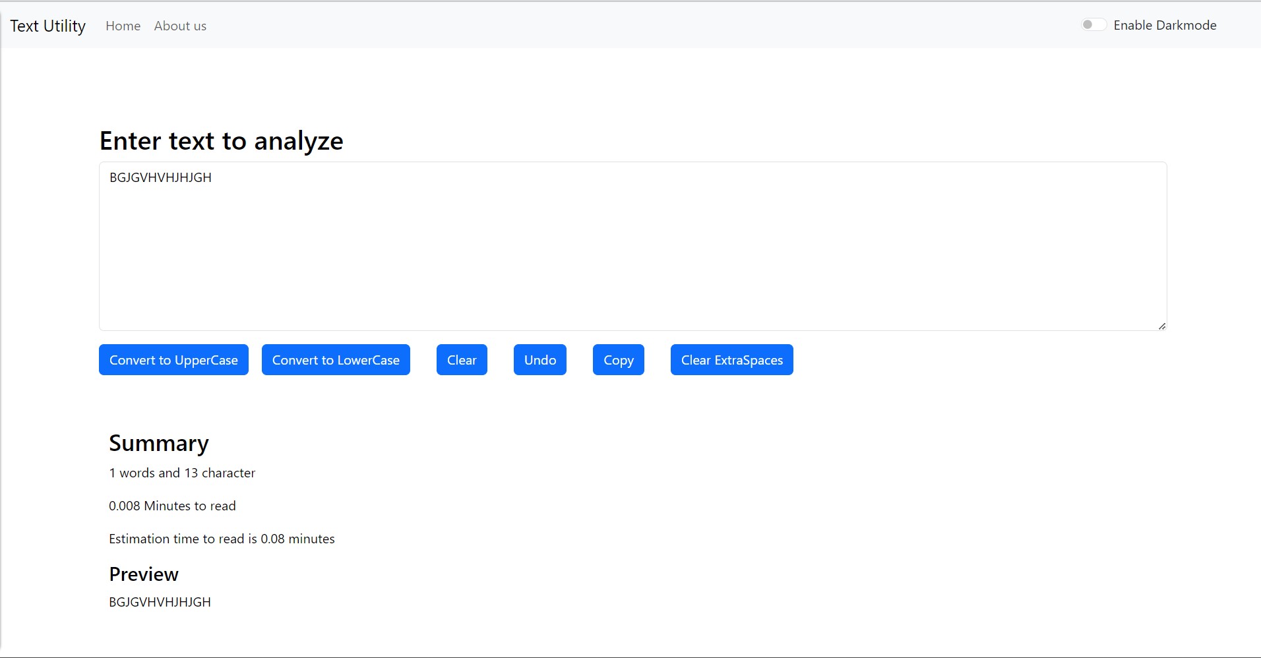
Task: Click the minutes to read estimate
Action: coord(172,506)
